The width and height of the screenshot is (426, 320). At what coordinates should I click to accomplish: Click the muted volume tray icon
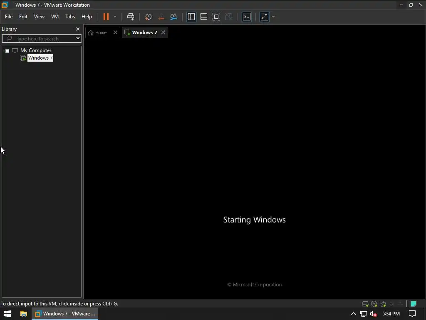(373, 314)
